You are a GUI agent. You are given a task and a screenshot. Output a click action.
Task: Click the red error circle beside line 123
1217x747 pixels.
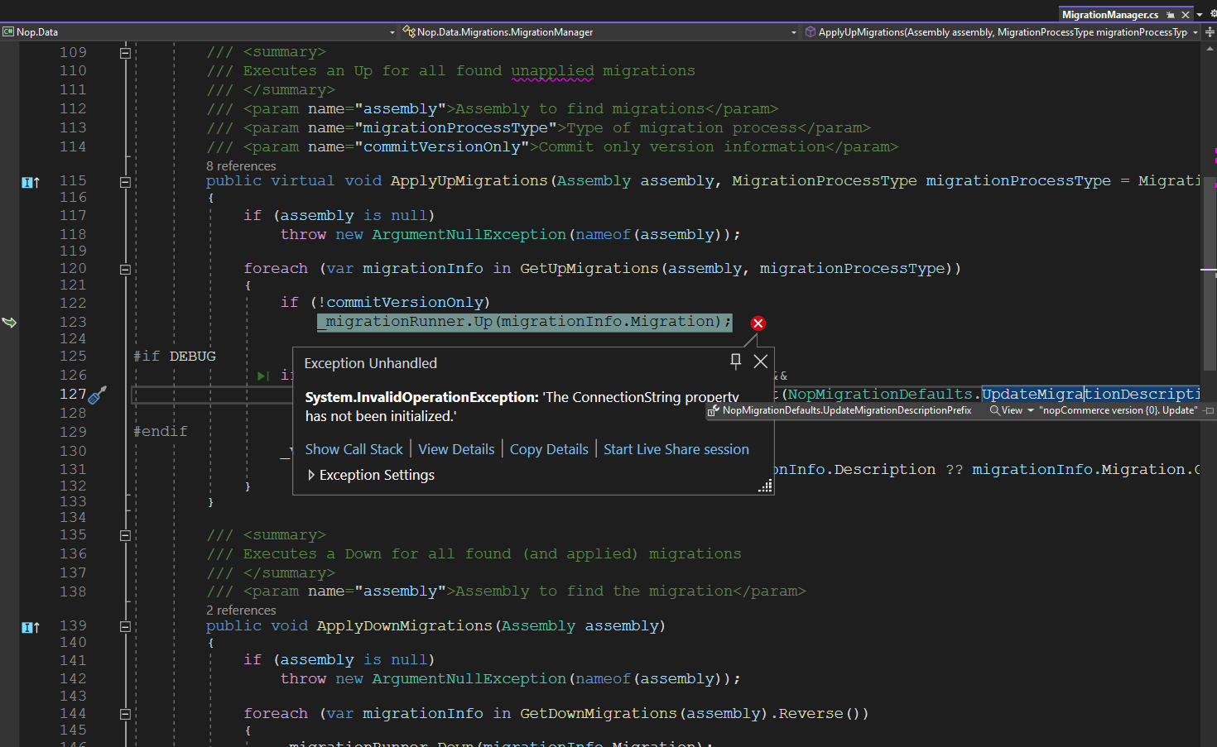(x=758, y=323)
